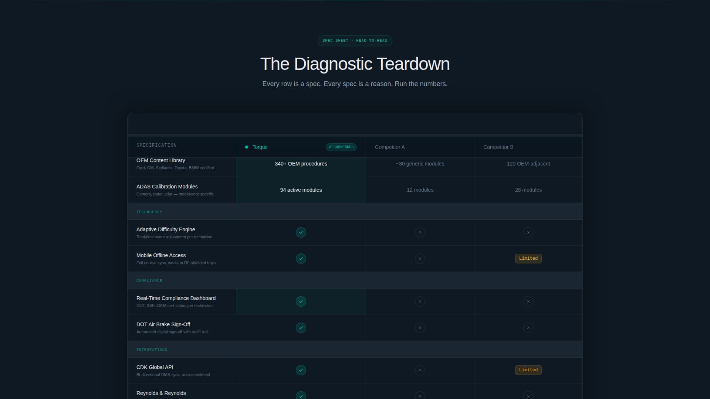Click The Diagnostic Teardown heading
The height and width of the screenshot is (399, 710).
pyautogui.click(x=355, y=64)
